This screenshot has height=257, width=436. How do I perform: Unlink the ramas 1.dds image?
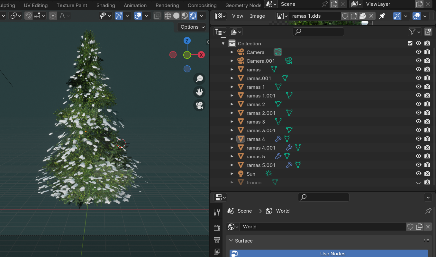point(371,16)
